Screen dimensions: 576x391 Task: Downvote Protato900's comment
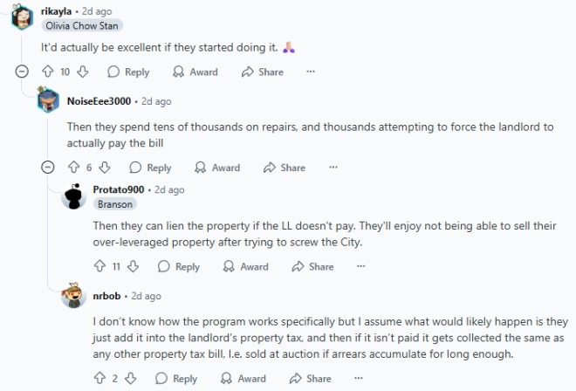[134, 266]
